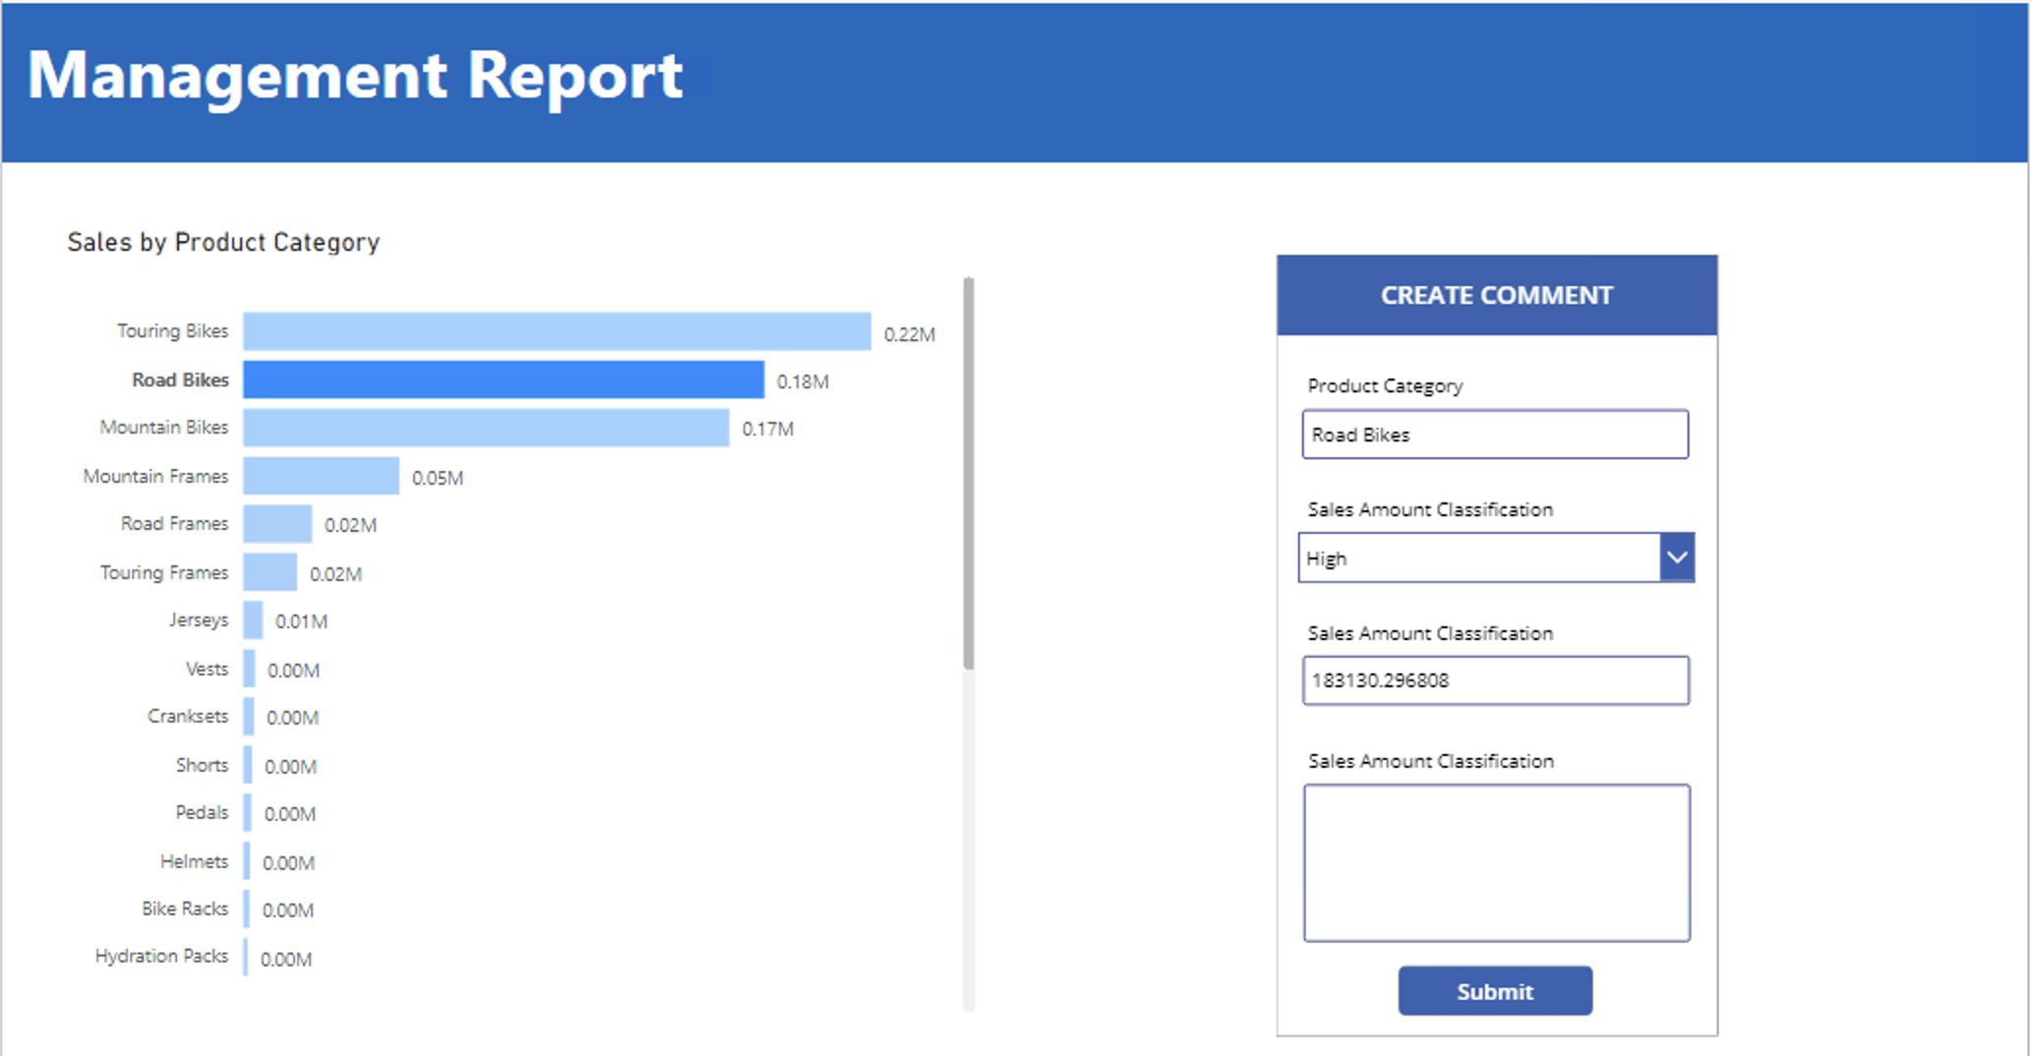Select the Road Frames bar
The image size is (2032, 1056).
point(277,524)
